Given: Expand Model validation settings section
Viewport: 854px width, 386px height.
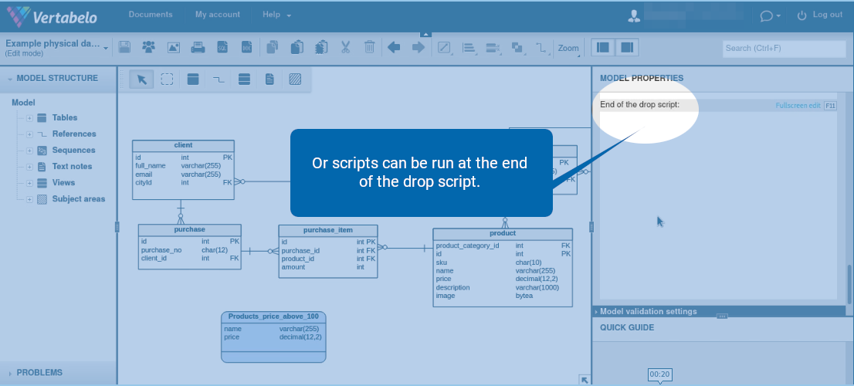Looking at the screenshot, I should [648, 311].
